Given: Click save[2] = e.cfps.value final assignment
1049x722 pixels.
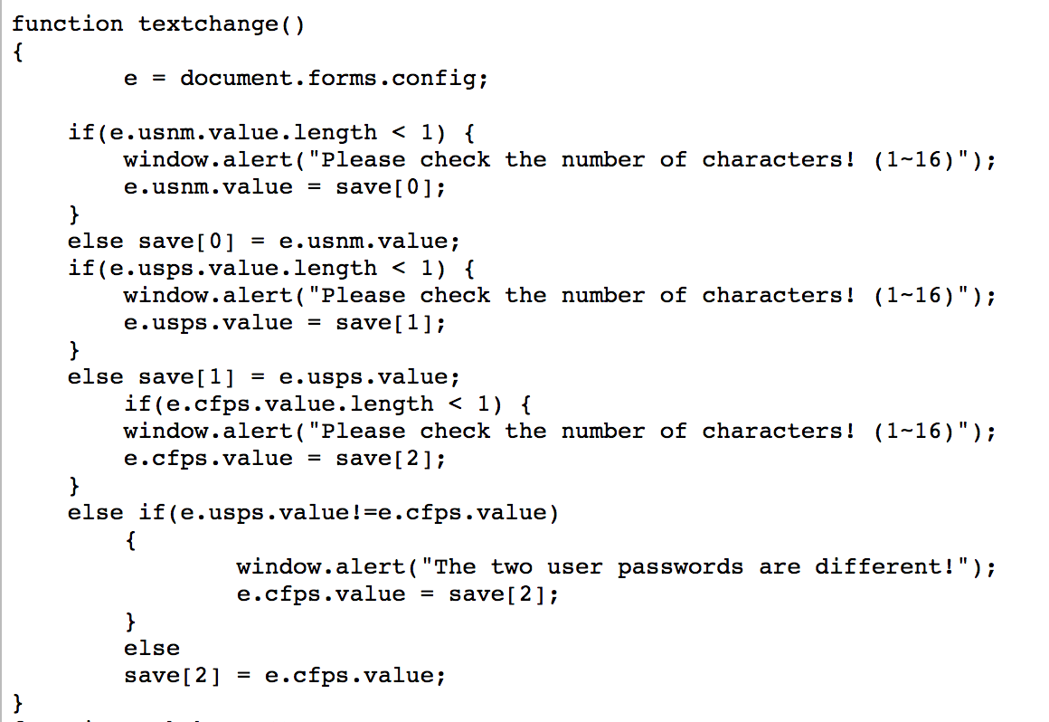Looking at the screenshot, I should (x=284, y=676).
